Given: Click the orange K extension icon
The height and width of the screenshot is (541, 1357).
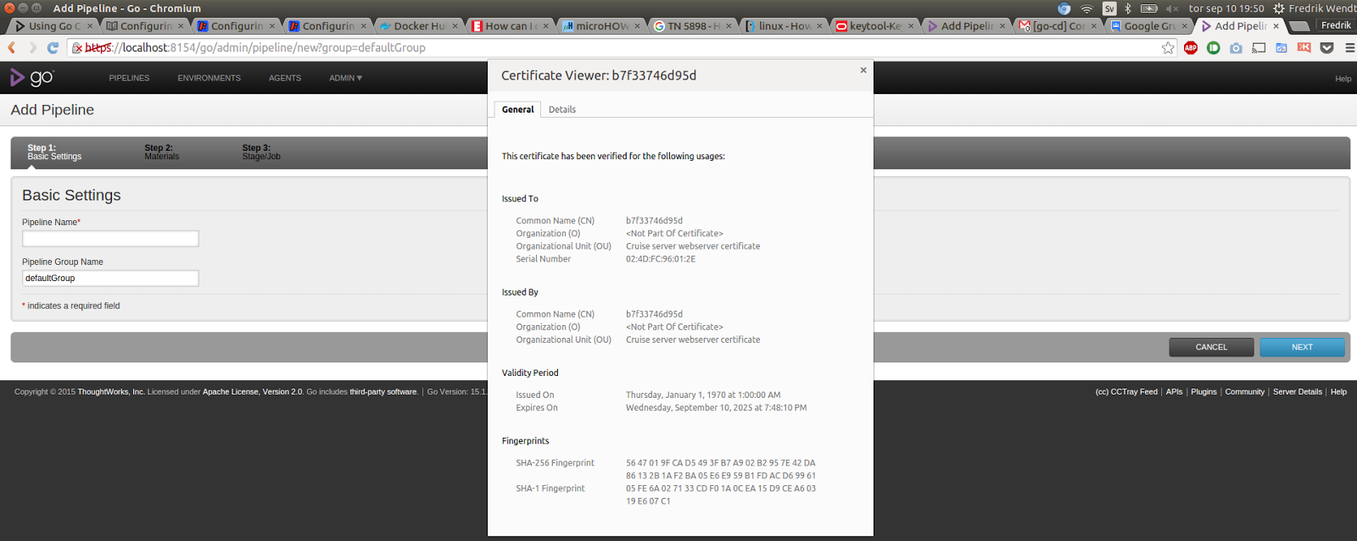Looking at the screenshot, I should click(x=1304, y=47).
